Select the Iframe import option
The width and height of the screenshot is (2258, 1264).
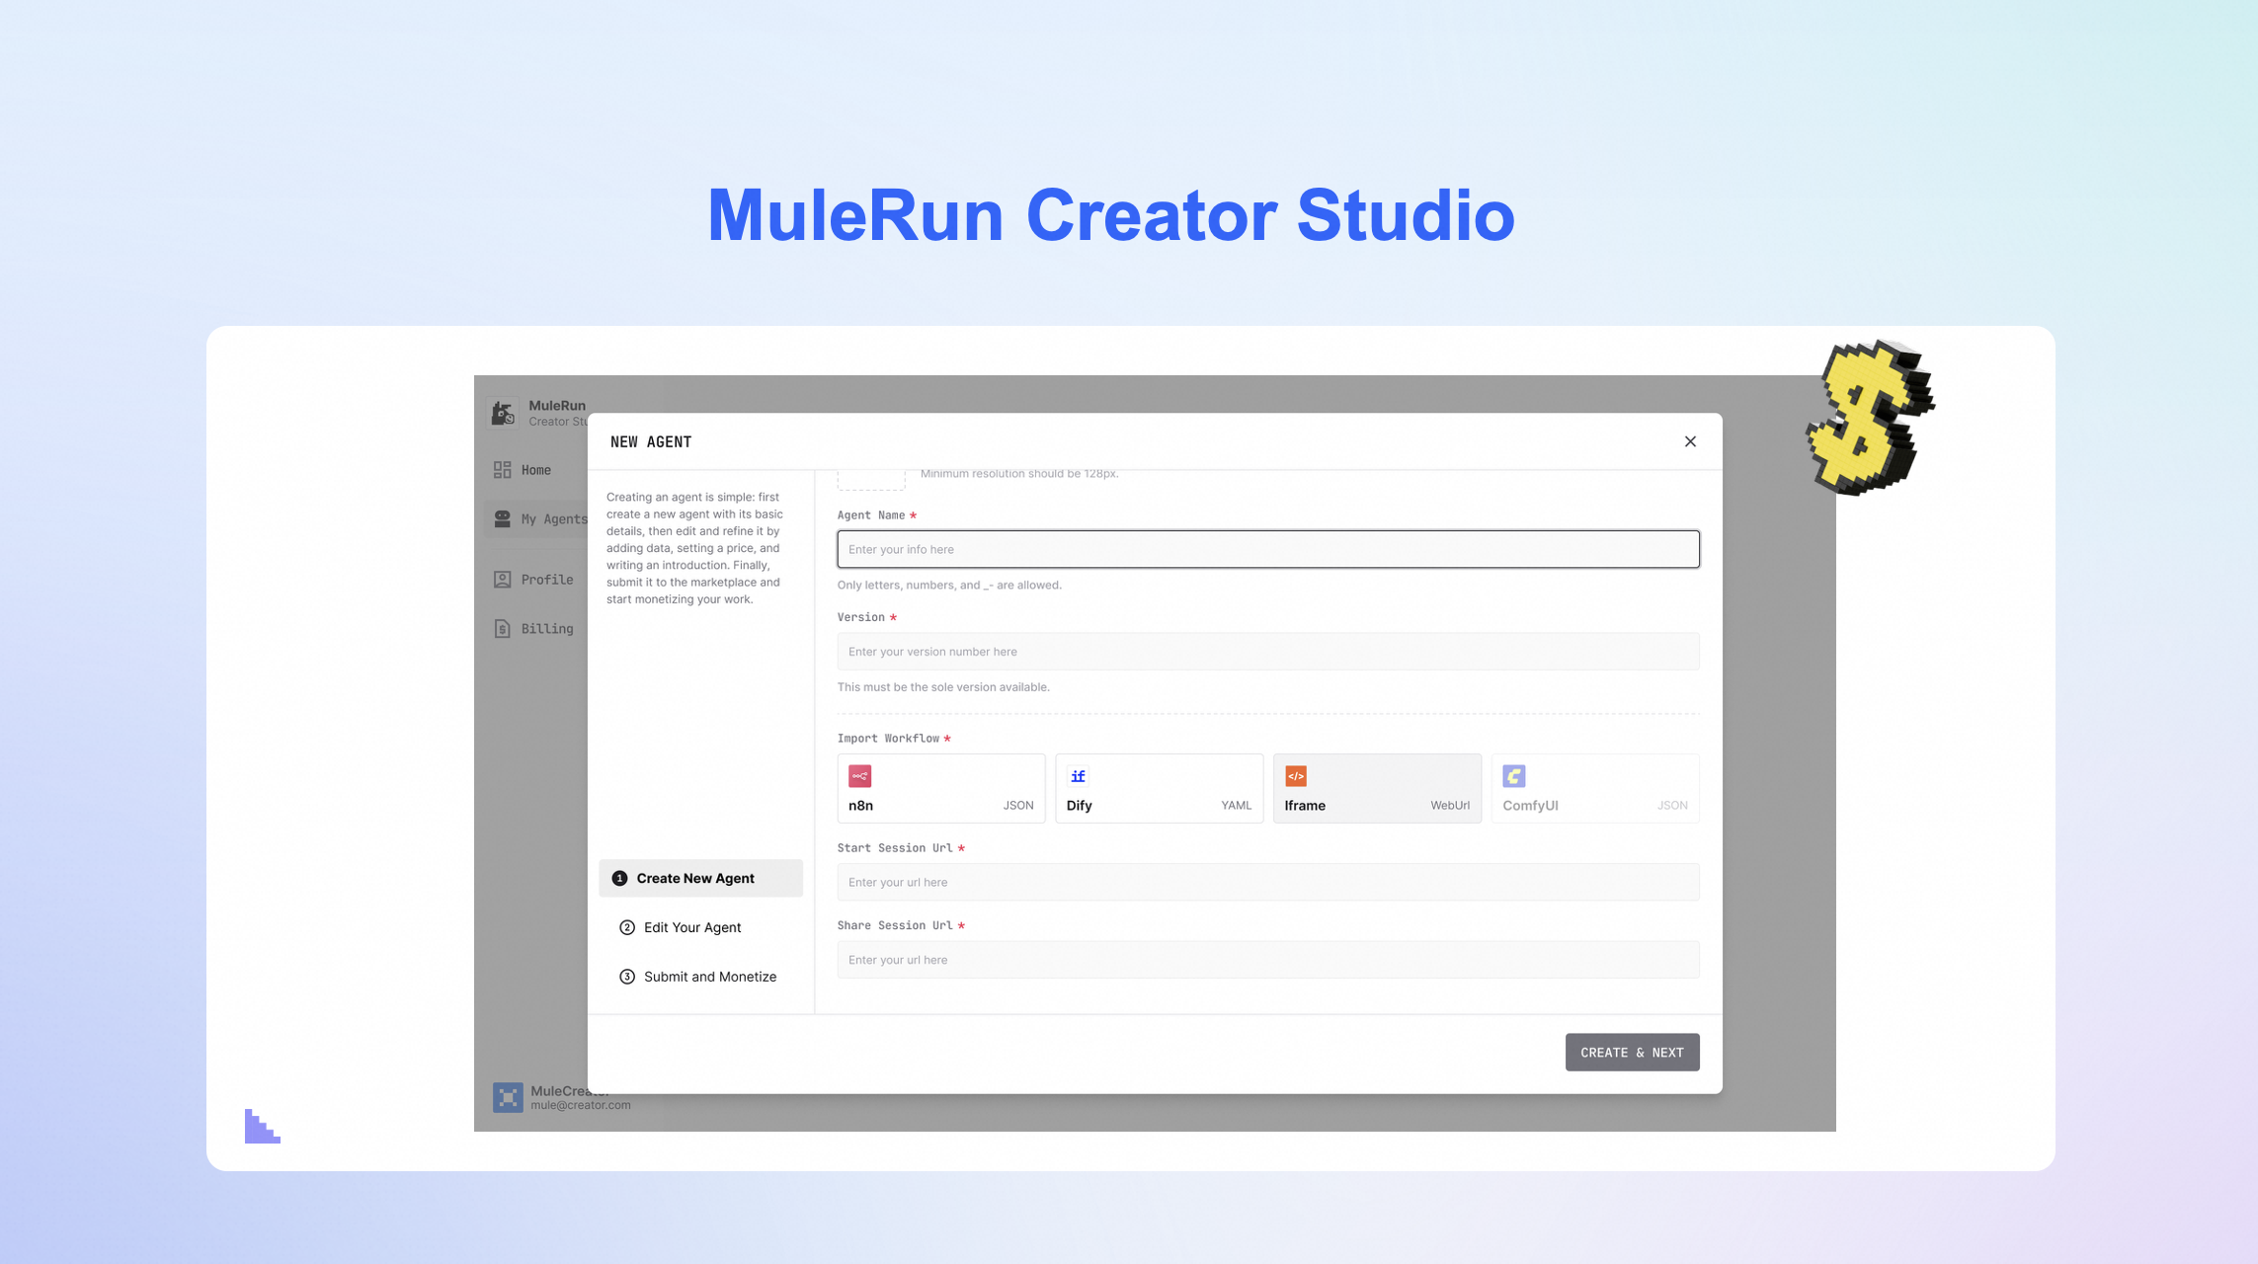[1377, 788]
